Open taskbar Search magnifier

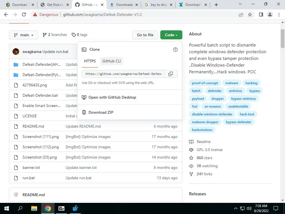click(20, 208)
